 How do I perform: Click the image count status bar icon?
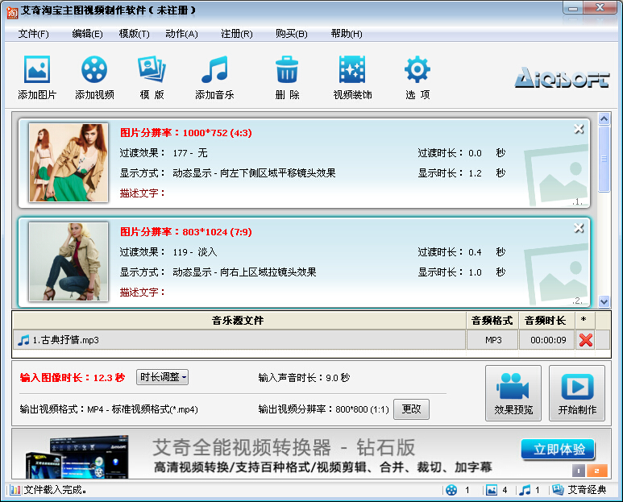tap(492, 490)
